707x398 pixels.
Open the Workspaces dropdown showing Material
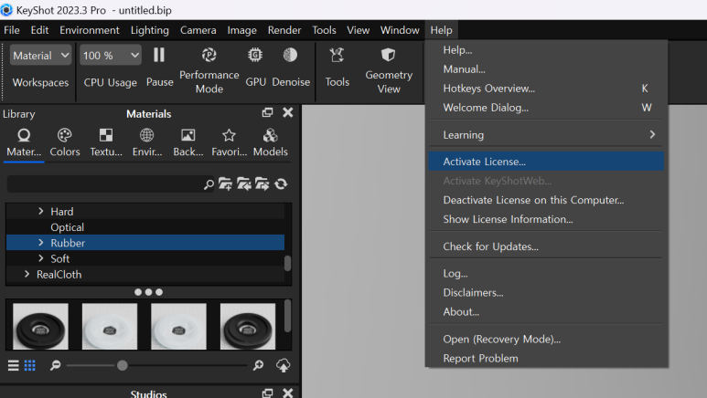[40, 56]
